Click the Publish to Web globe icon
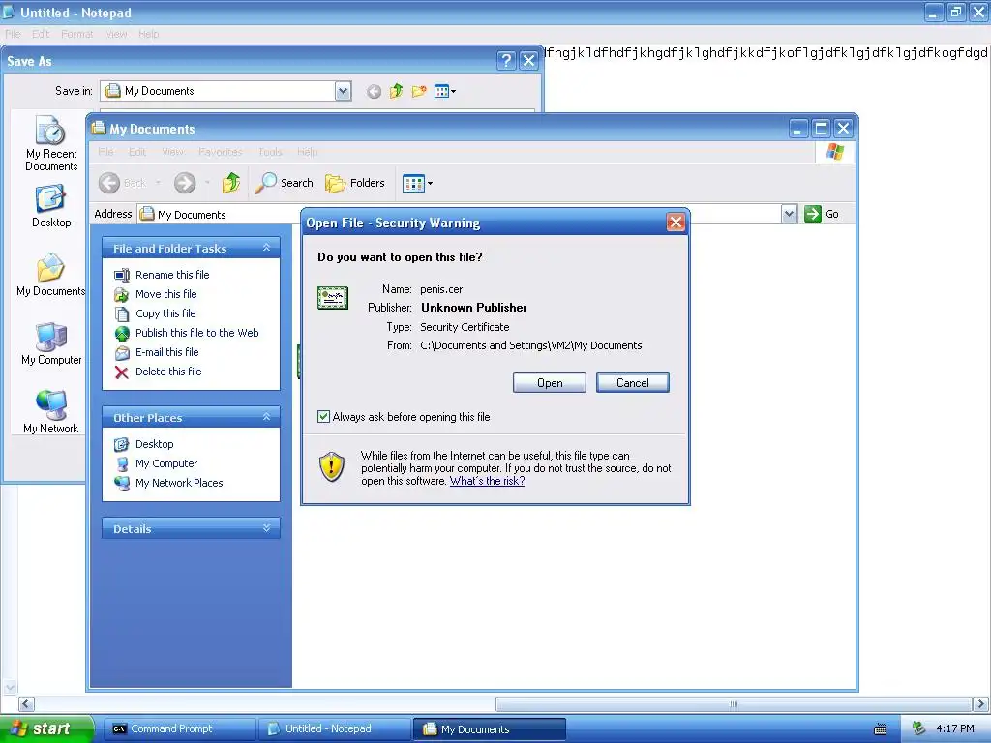The image size is (991, 743). [121, 333]
